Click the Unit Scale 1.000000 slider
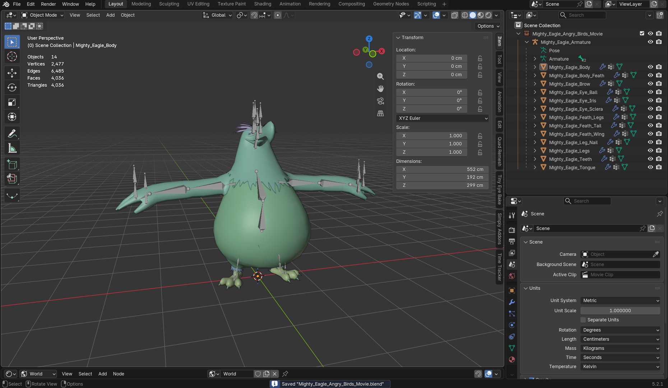This screenshot has width=668, height=388. [x=620, y=311]
